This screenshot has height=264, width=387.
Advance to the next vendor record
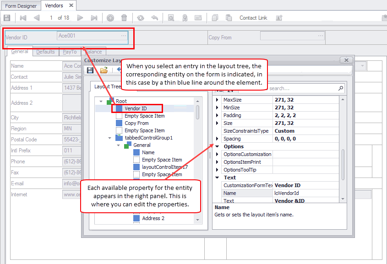tap(80, 18)
